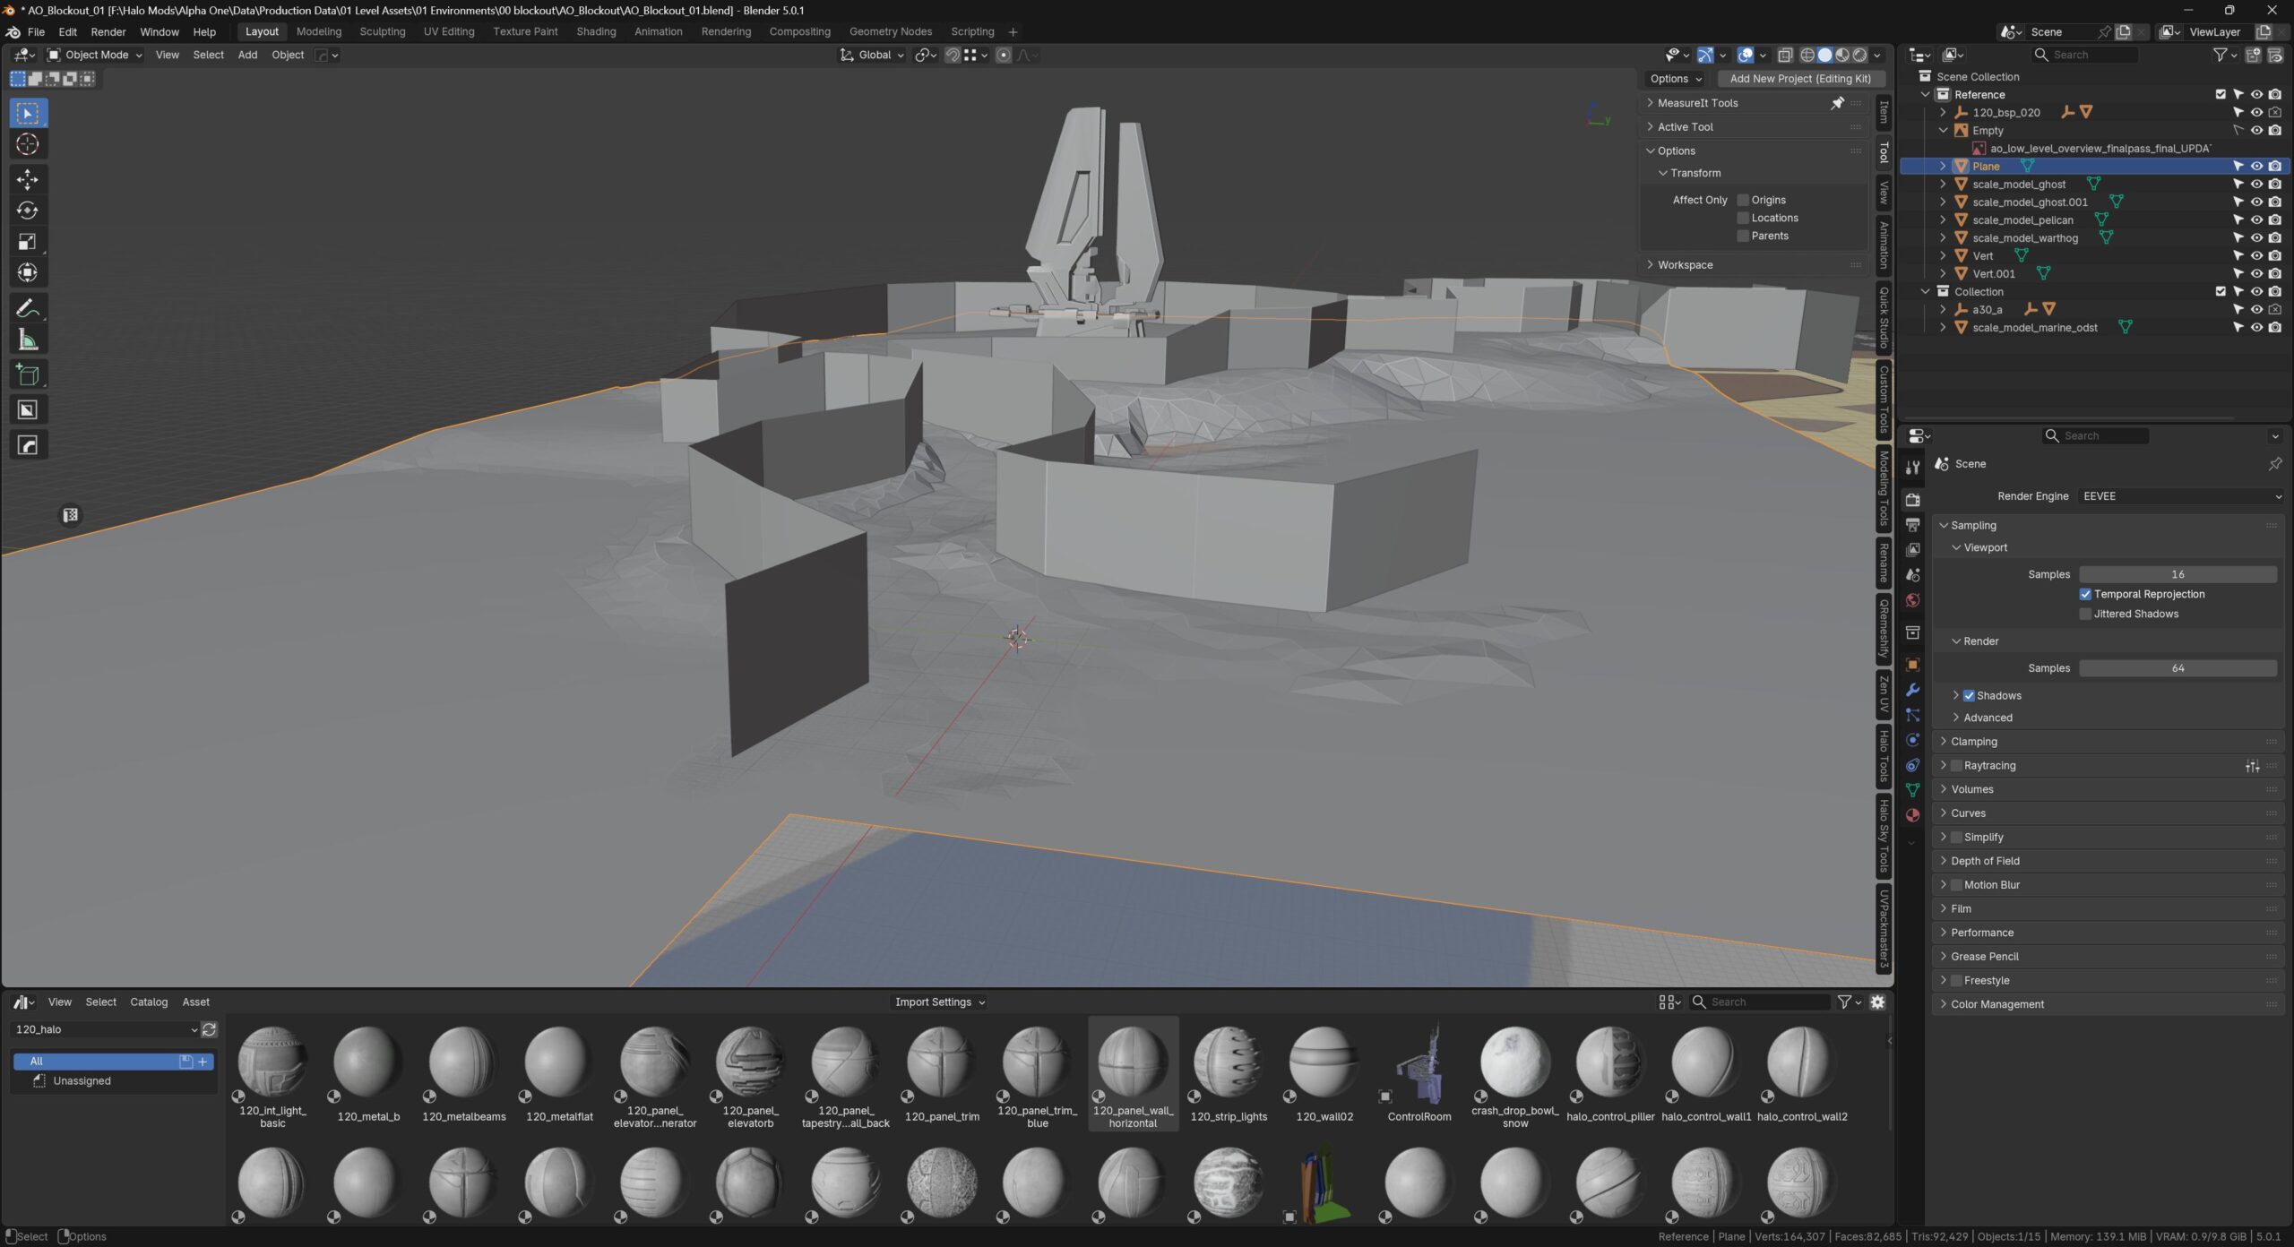Open the Modifiers properties tab
The image size is (2294, 1247).
click(1912, 690)
